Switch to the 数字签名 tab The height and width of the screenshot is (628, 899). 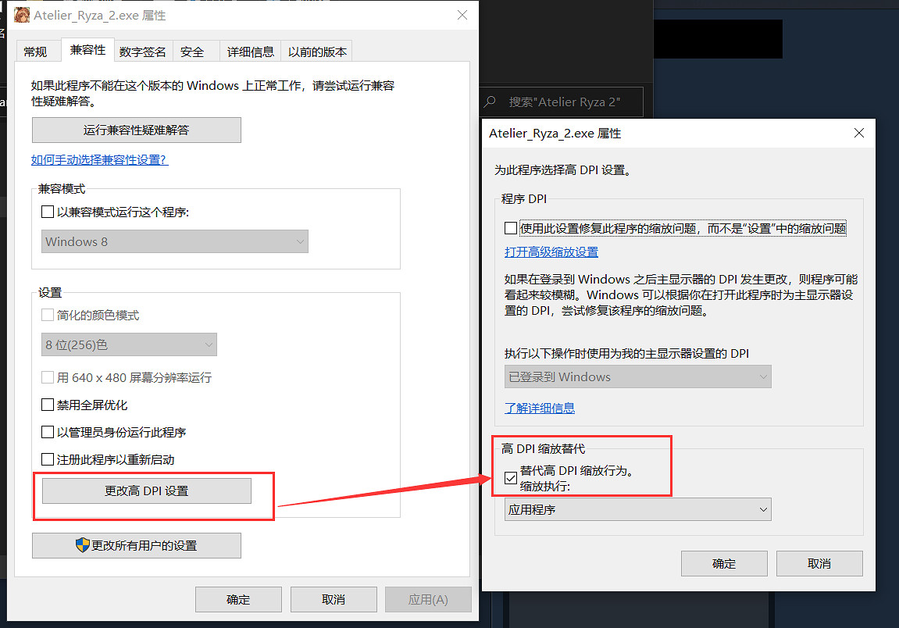coord(143,52)
